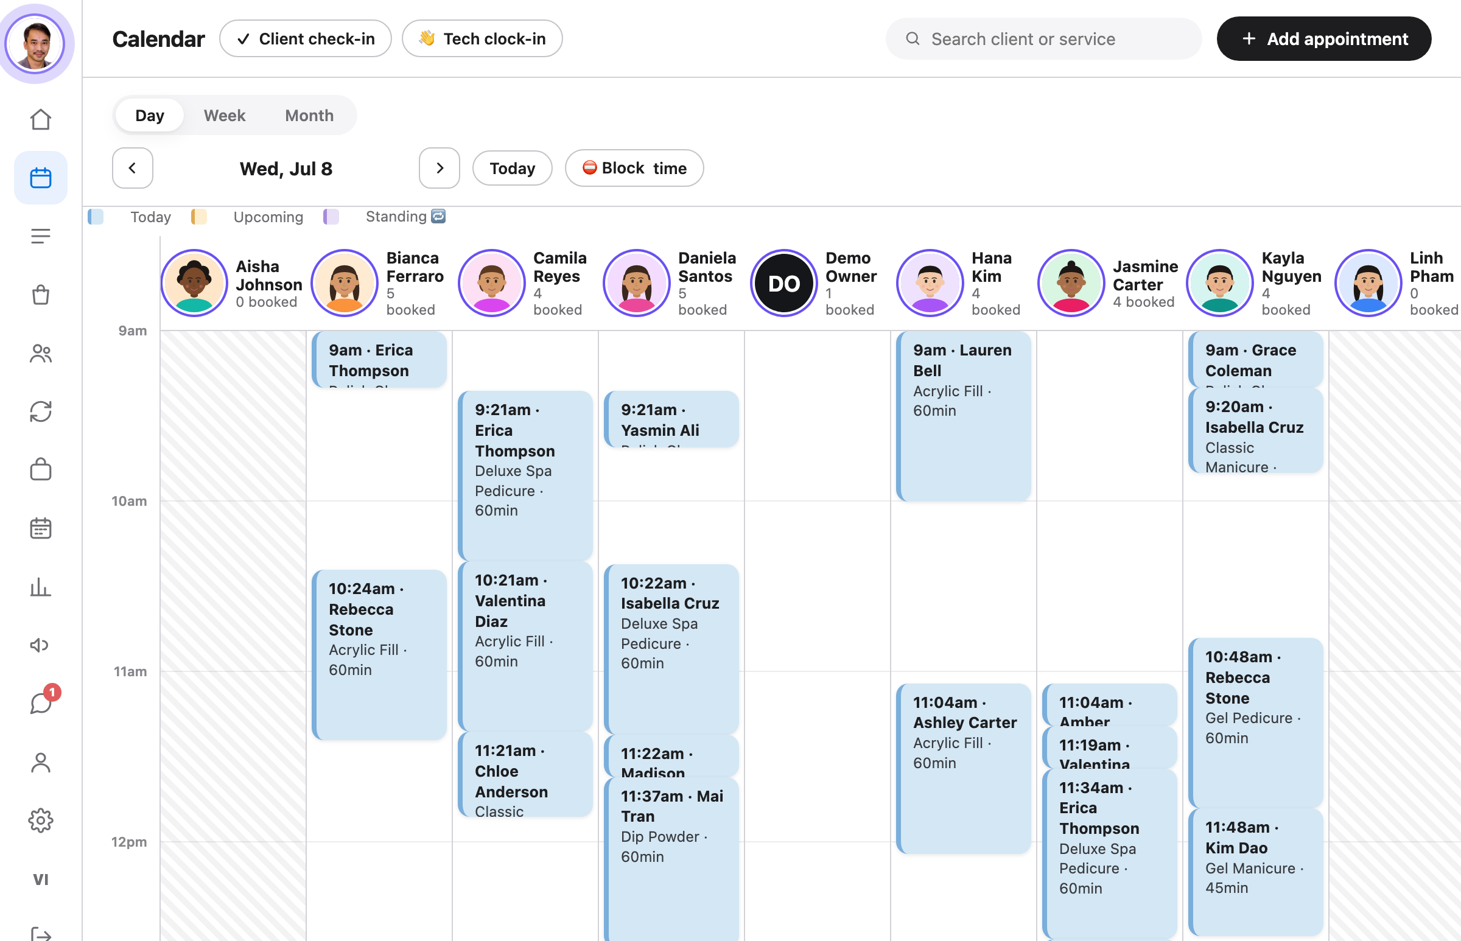This screenshot has height=941, width=1461.
Task: Open 10:48am Rebecca Stone Gel Pedicure
Action: pos(1256,723)
